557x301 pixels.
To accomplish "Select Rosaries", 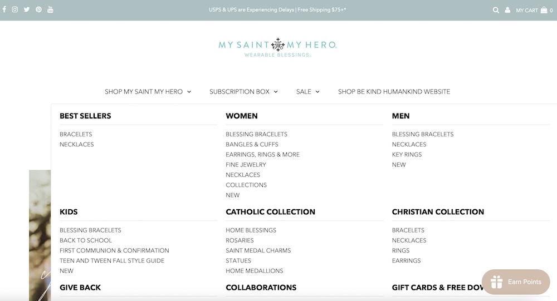I will coord(240,240).
